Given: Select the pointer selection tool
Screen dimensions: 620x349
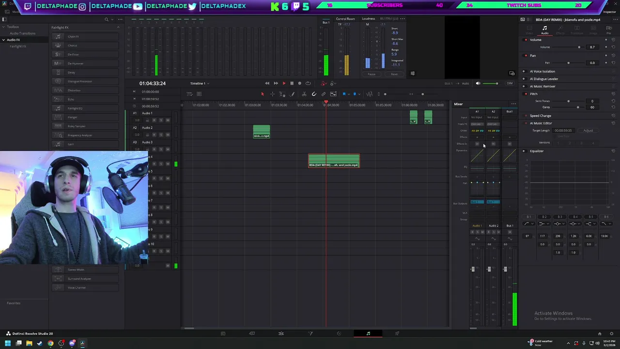Looking at the screenshot, I should pyautogui.click(x=262, y=94).
